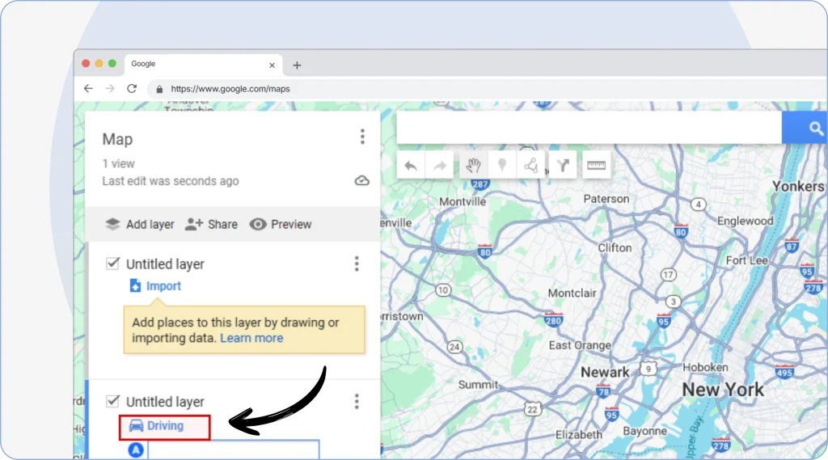Viewport: 828px width, 460px height.
Task: Click the Undo arrow in map toolbar
Action: (411, 166)
